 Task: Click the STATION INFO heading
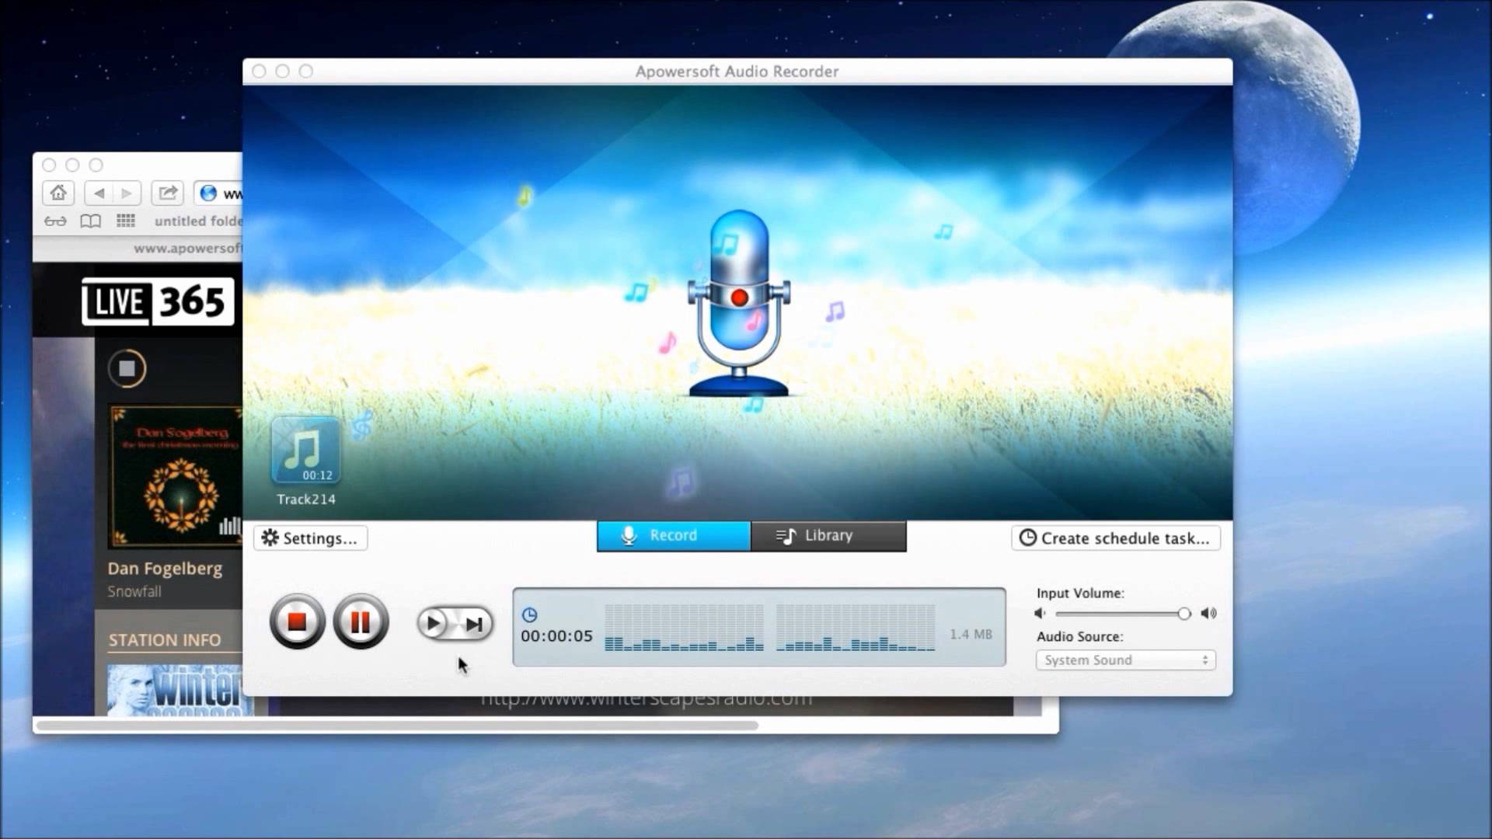(165, 640)
